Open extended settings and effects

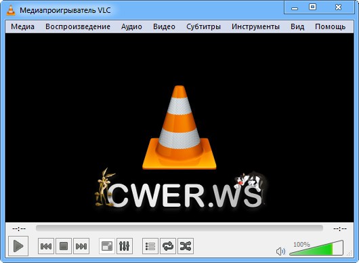pyautogui.click(x=125, y=246)
